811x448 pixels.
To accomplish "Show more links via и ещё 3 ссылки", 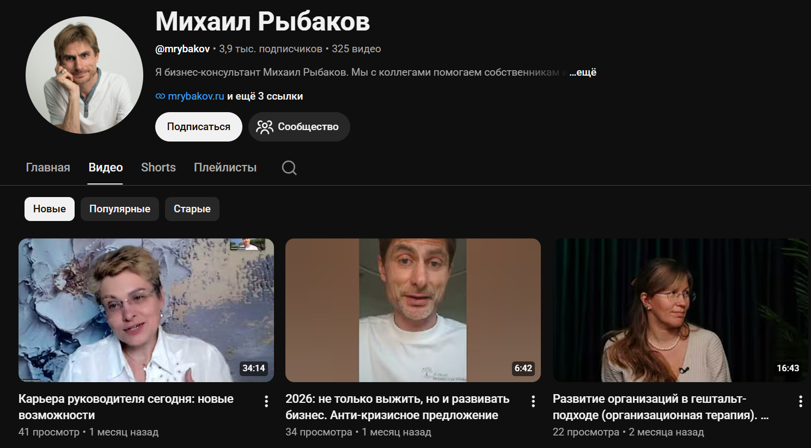I will click(265, 96).
